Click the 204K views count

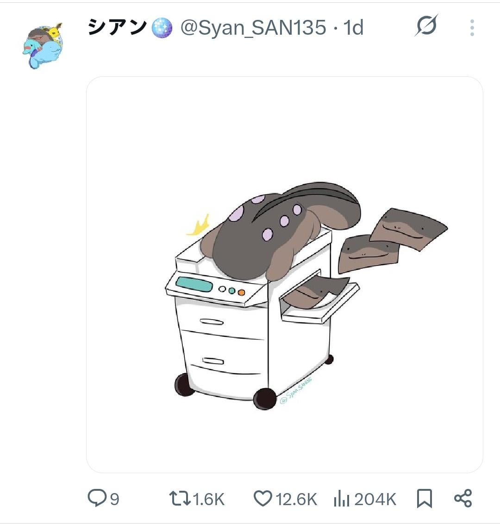(375, 499)
